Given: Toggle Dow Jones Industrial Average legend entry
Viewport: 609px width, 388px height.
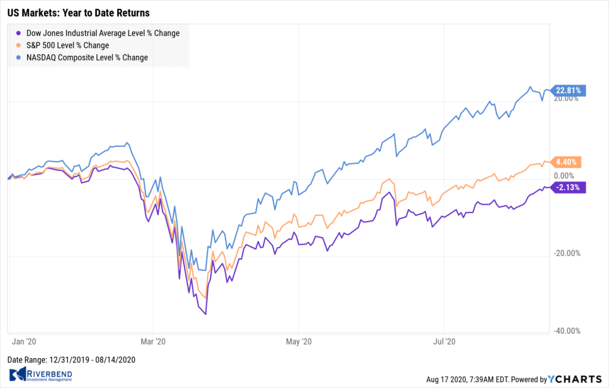Looking at the screenshot, I should coord(102,33).
